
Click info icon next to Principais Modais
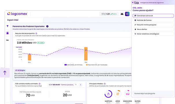(105, 84)
